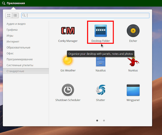Open Desktop Folder application icon
162x135 pixels.
[x=100, y=31]
